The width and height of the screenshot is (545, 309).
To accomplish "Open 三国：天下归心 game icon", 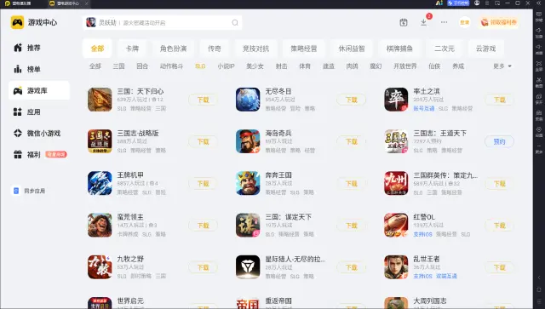I will coord(100,100).
